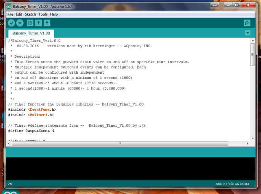Click the vertical scrollbar thumb
Viewport: 261px width, 194px height.
[253, 55]
